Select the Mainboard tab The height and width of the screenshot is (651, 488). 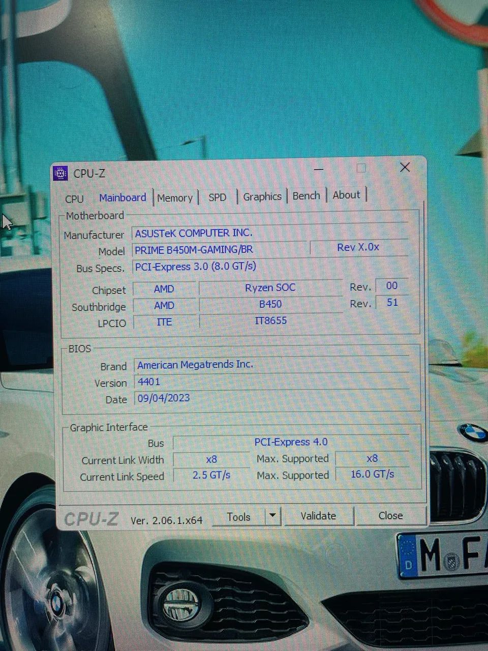tap(123, 198)
